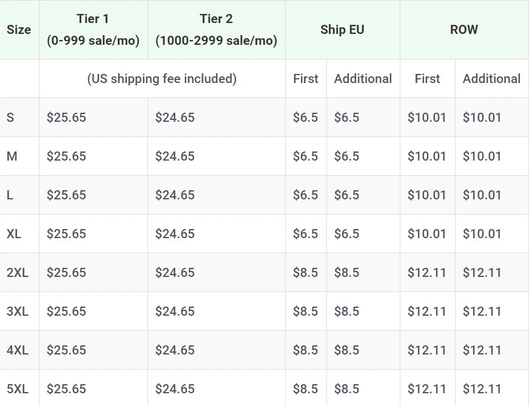Image resolution: width=529 pixels, height=406 pixels.
Task: Click the Ship EU header cell
Action: tap(342, 30)
